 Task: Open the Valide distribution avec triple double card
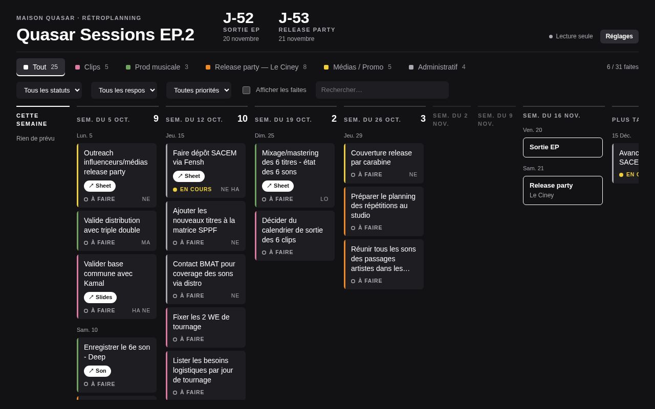point(117,231)
